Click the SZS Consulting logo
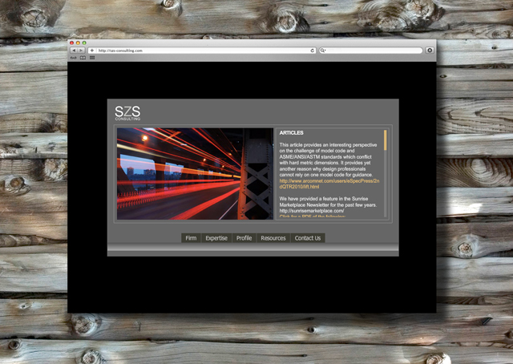Image resolution: width=513 pixels, height=364 pixels. [x=127, y=112]
